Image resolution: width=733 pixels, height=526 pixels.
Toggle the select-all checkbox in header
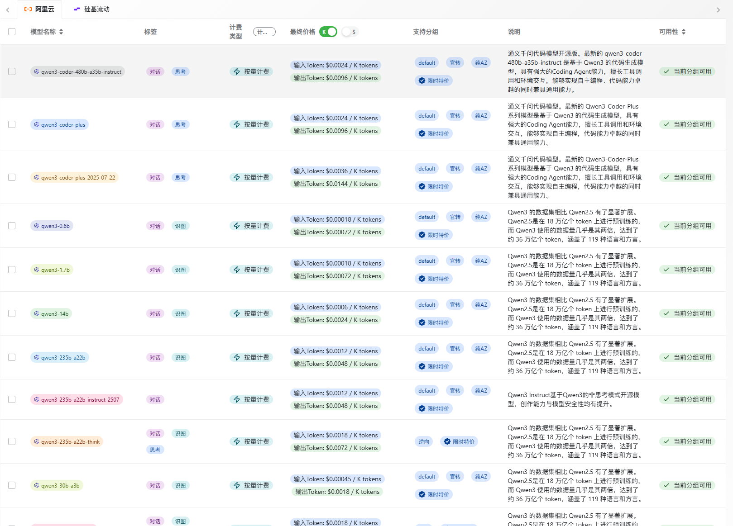(12, 32)
